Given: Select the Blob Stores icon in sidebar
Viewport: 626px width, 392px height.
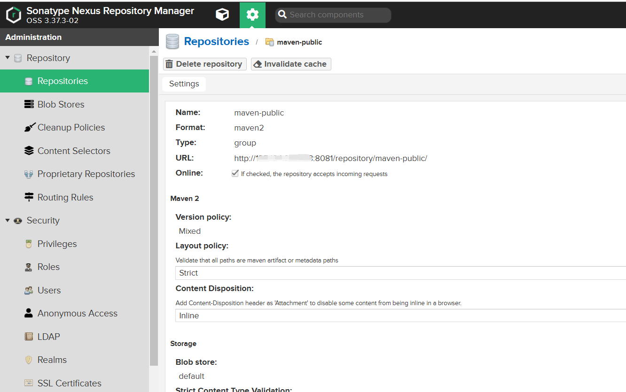Looking at the screenshot, I should 30,104.
